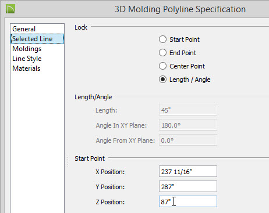Click the Z Position input field

188,201
